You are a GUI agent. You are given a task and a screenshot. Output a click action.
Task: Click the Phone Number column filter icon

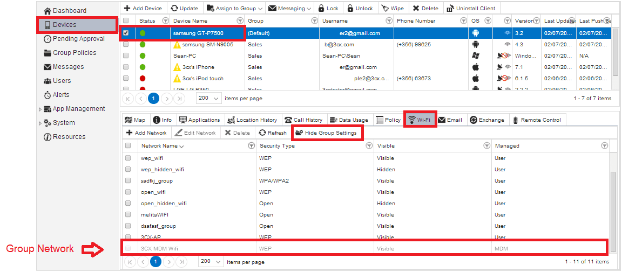(463, 20)
